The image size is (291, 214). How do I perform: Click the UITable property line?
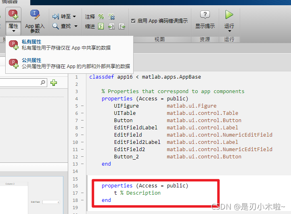coord(176,113)
